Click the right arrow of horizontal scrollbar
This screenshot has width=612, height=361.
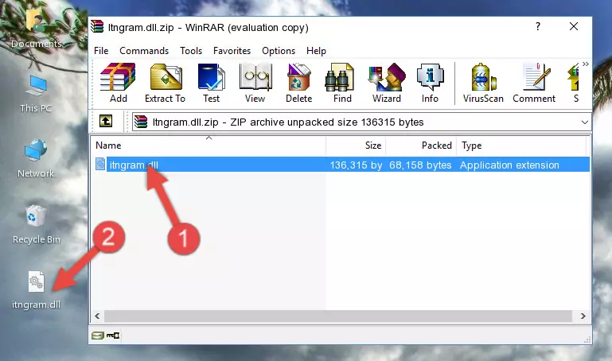(583, 316)
